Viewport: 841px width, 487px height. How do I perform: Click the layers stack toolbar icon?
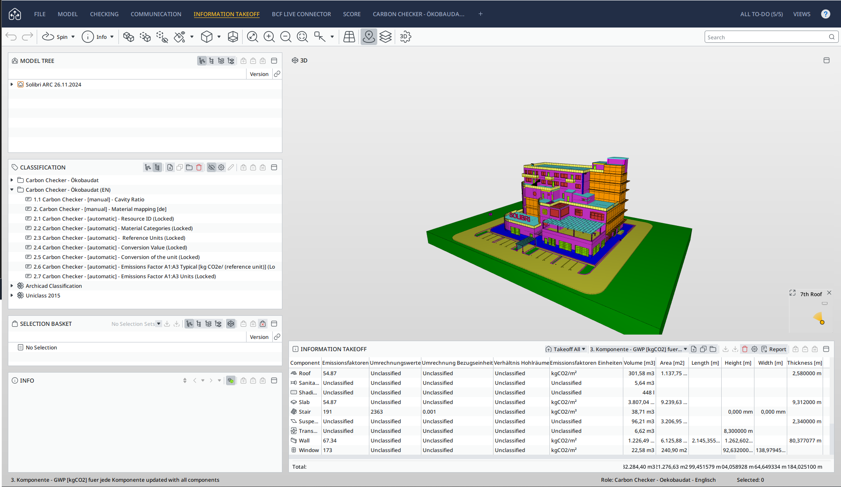click(386, 37)
